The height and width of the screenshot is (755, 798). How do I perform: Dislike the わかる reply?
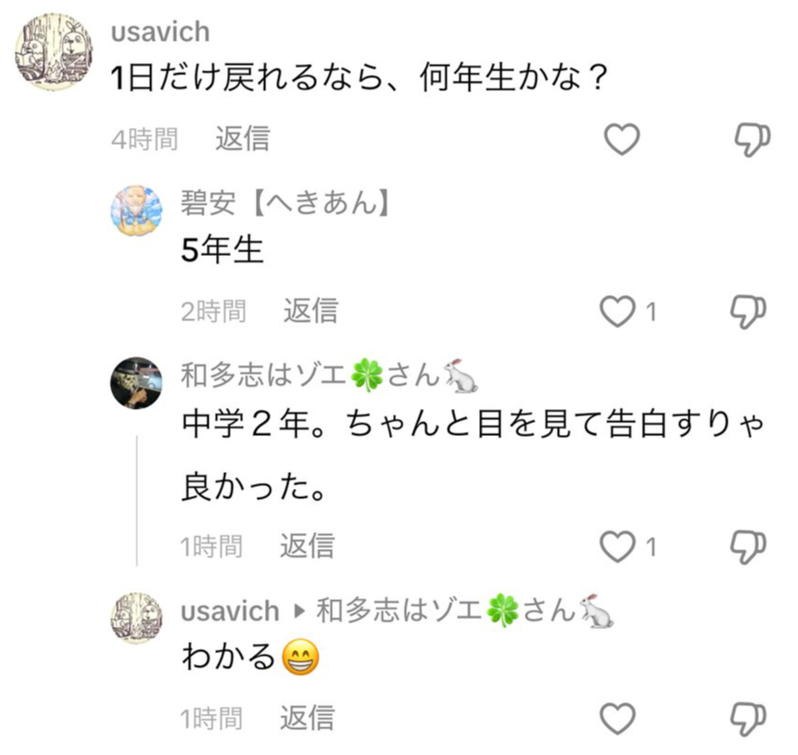(x=748, y=719)
